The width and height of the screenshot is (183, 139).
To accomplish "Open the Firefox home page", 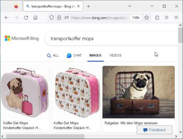I will pyautogui.click(x=35, y=18).
